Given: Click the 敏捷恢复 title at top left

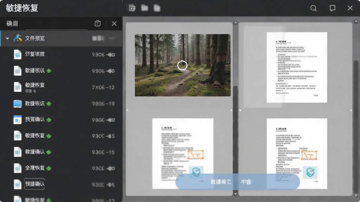Looking at the screenshot, I should [x=22, y=8].
